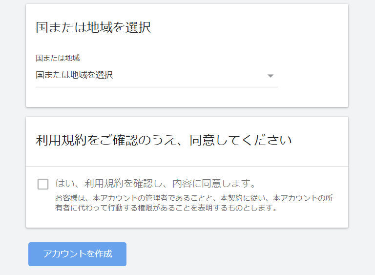Open the 国または地域を選択 dropdown
The height and width of the screenshot is (275, 375).
point(157,75)
